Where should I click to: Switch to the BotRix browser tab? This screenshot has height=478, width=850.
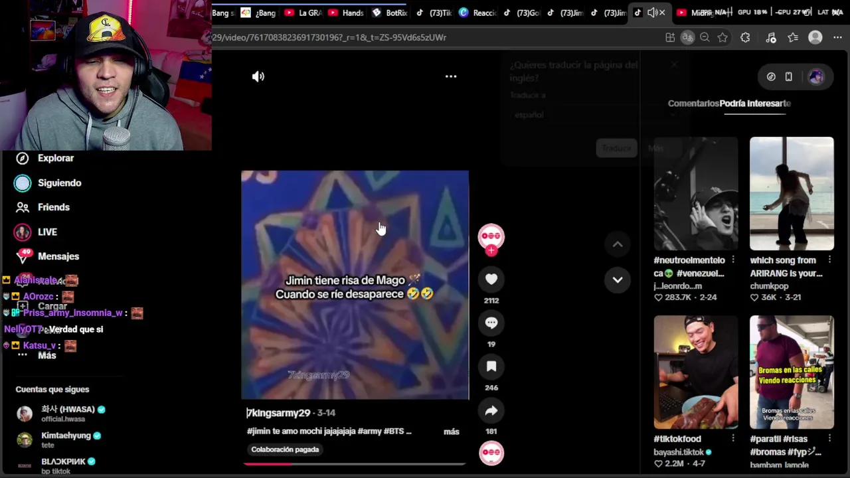390,13
